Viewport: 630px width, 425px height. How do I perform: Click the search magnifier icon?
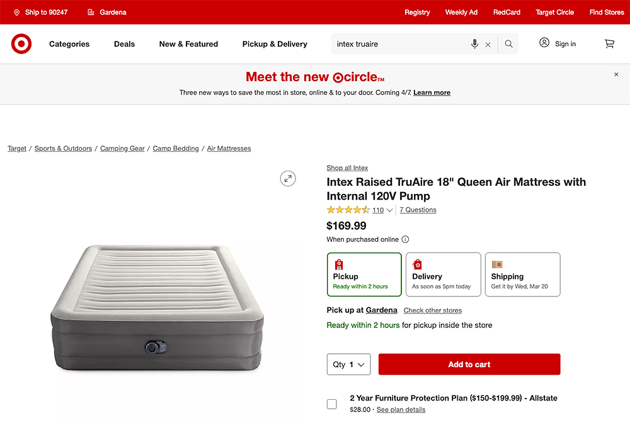508,44
